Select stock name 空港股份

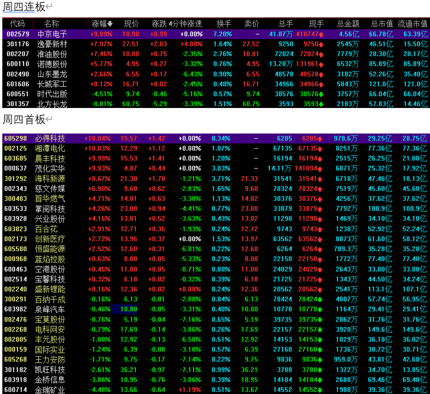coord(50,269)
